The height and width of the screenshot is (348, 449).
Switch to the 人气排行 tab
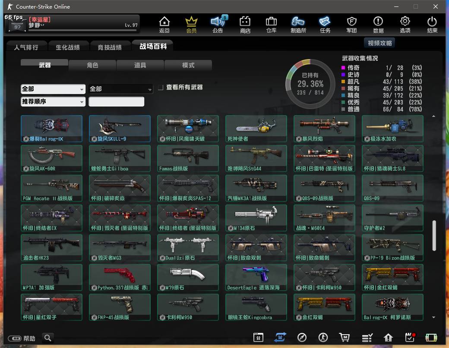[x=26, y=47]
